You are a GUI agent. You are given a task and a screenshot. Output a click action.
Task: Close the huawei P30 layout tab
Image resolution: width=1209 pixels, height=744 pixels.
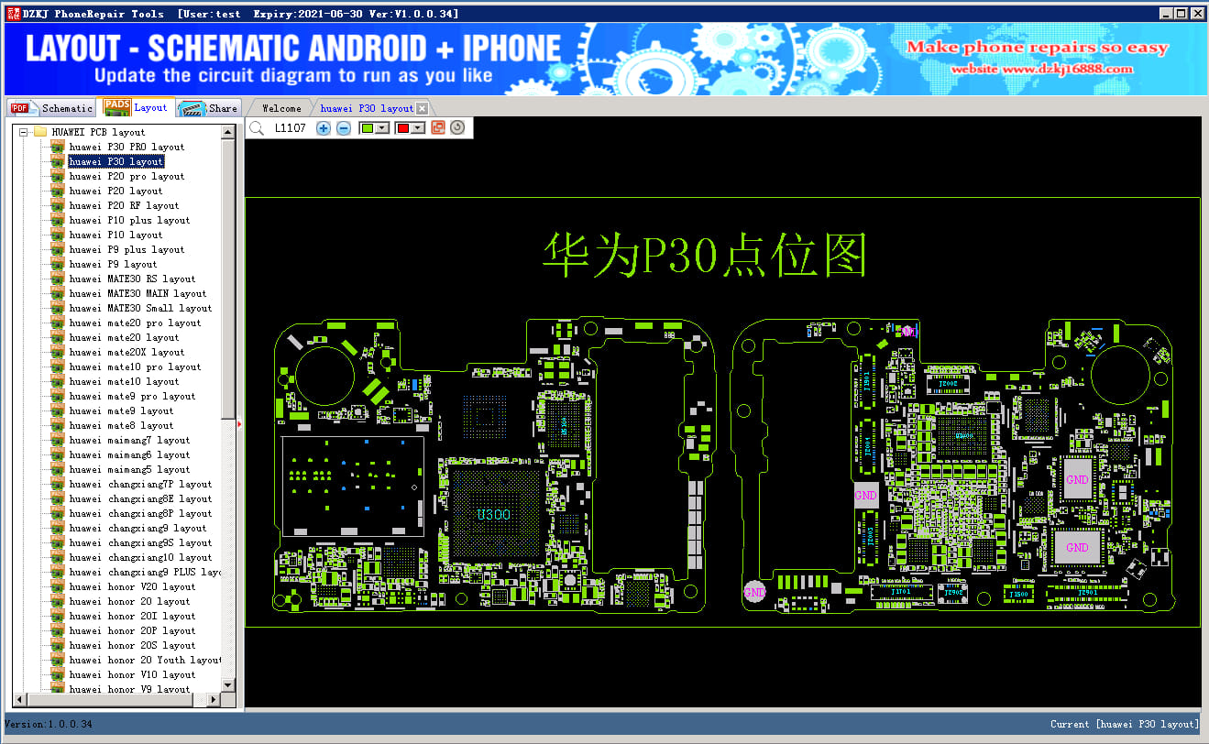pyautogui.click(x=422, y=108)
